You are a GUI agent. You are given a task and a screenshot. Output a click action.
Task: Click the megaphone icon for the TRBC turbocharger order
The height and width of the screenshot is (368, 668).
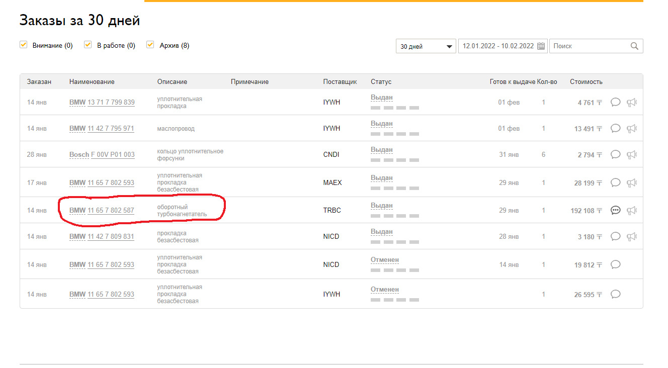[x=632, y=210]
